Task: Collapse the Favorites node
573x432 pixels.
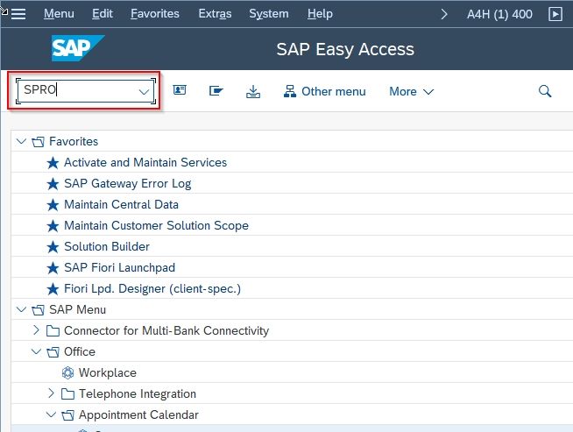Action: coord(22,141)
